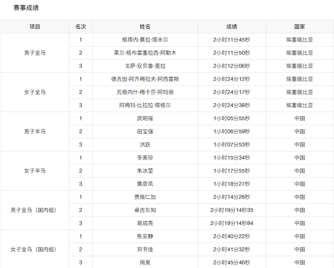Image resolution: width=334 pixels, height=268 pixels.
Task: Select the name 桑吉东知
Action: [x=145, y=210]
